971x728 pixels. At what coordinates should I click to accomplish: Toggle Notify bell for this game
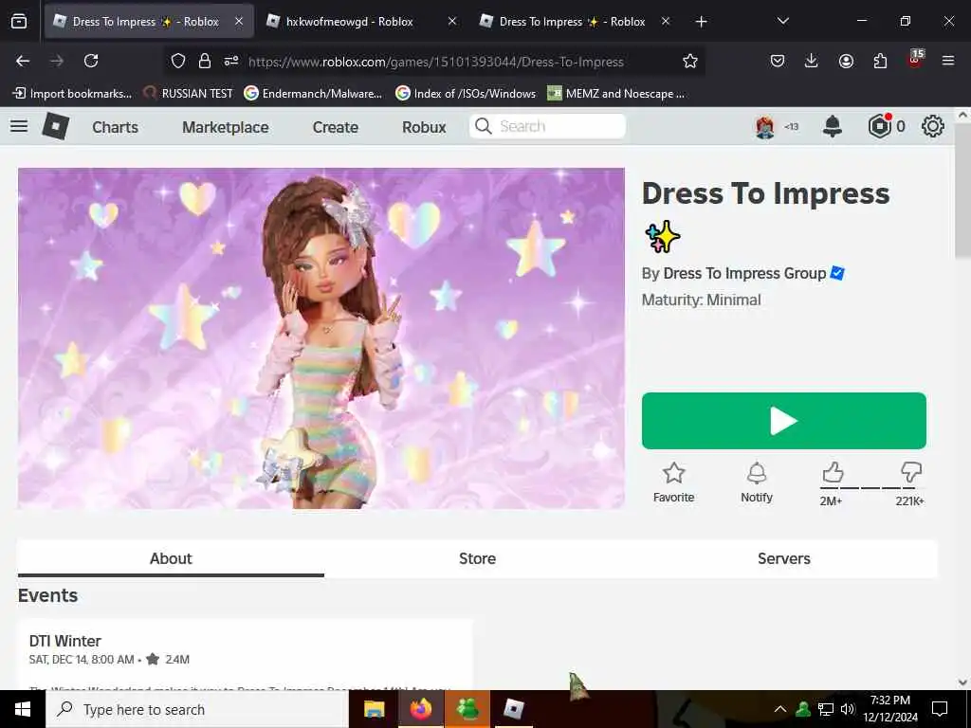click(x=757, y=482)
